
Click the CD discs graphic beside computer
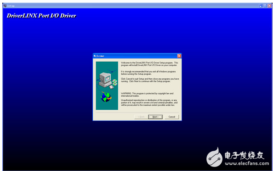[114, 82]
